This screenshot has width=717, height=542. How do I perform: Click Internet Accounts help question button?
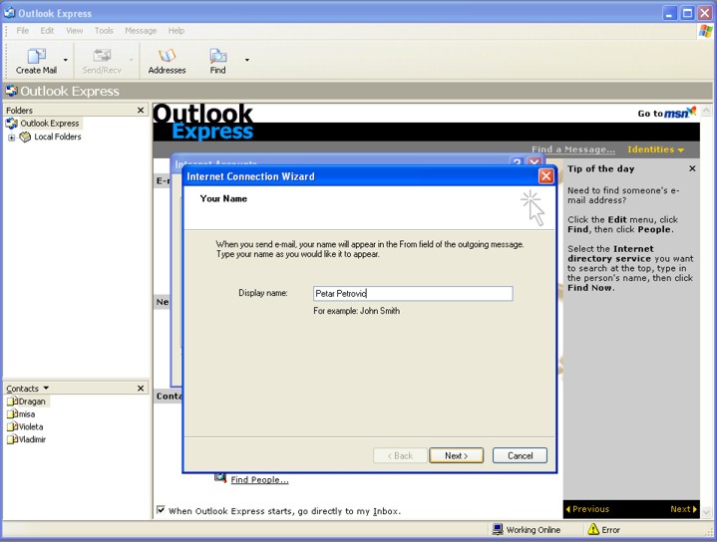click(x=517, y=161)
